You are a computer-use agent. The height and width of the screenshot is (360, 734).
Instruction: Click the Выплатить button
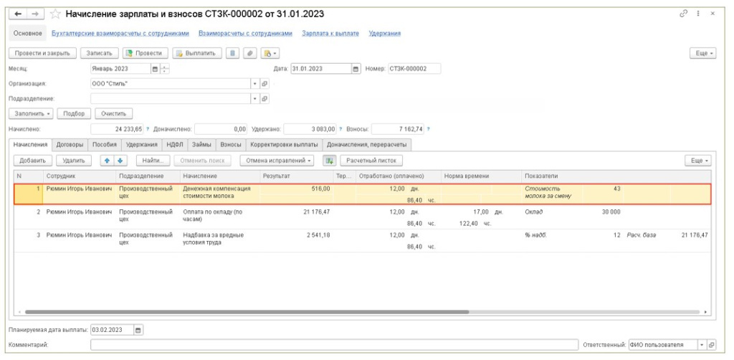click(x=196, y=53)
